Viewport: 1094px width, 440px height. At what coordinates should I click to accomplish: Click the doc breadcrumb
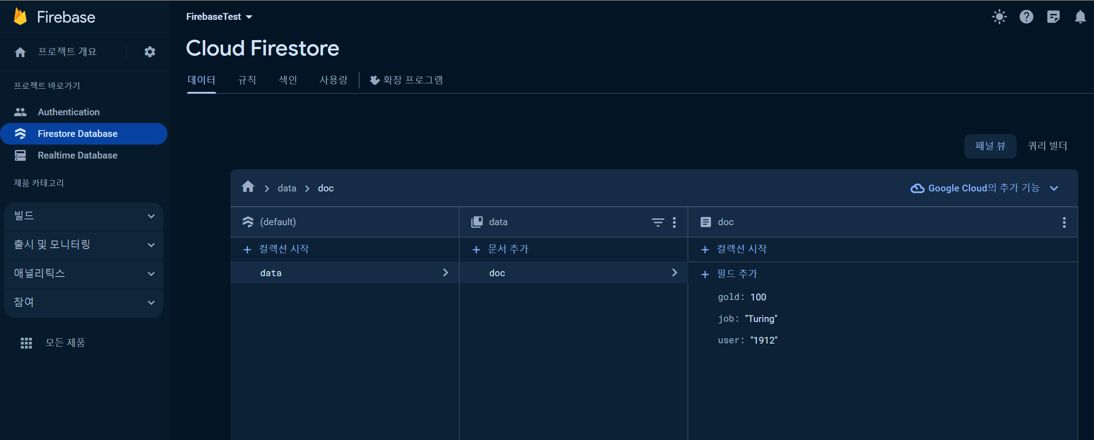click(x=326, y=188)
